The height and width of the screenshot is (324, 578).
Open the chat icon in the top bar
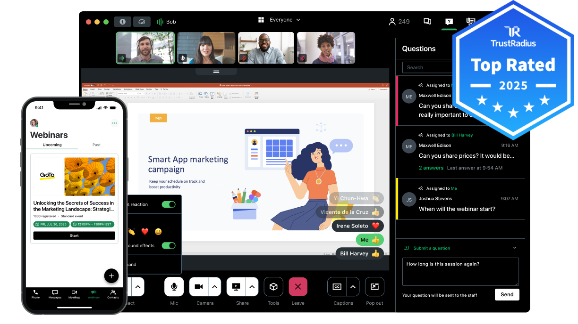point(427,21)
